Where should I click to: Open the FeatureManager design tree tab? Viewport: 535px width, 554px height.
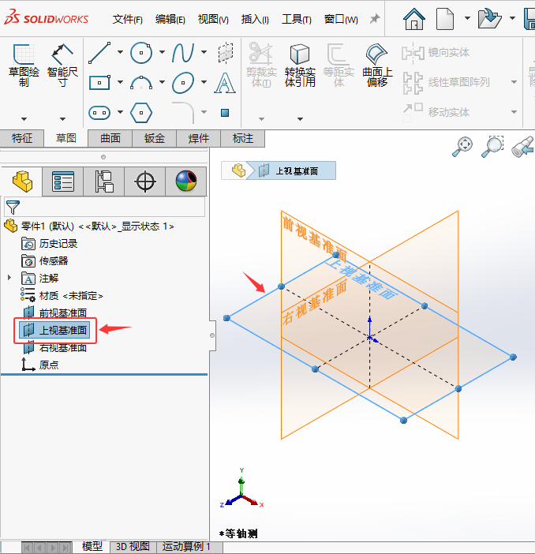pos(22,182)
